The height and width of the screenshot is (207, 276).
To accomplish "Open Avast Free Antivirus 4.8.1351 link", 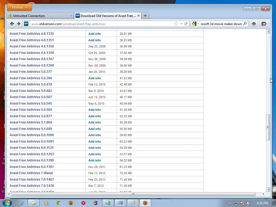I will tap(32, 40).
